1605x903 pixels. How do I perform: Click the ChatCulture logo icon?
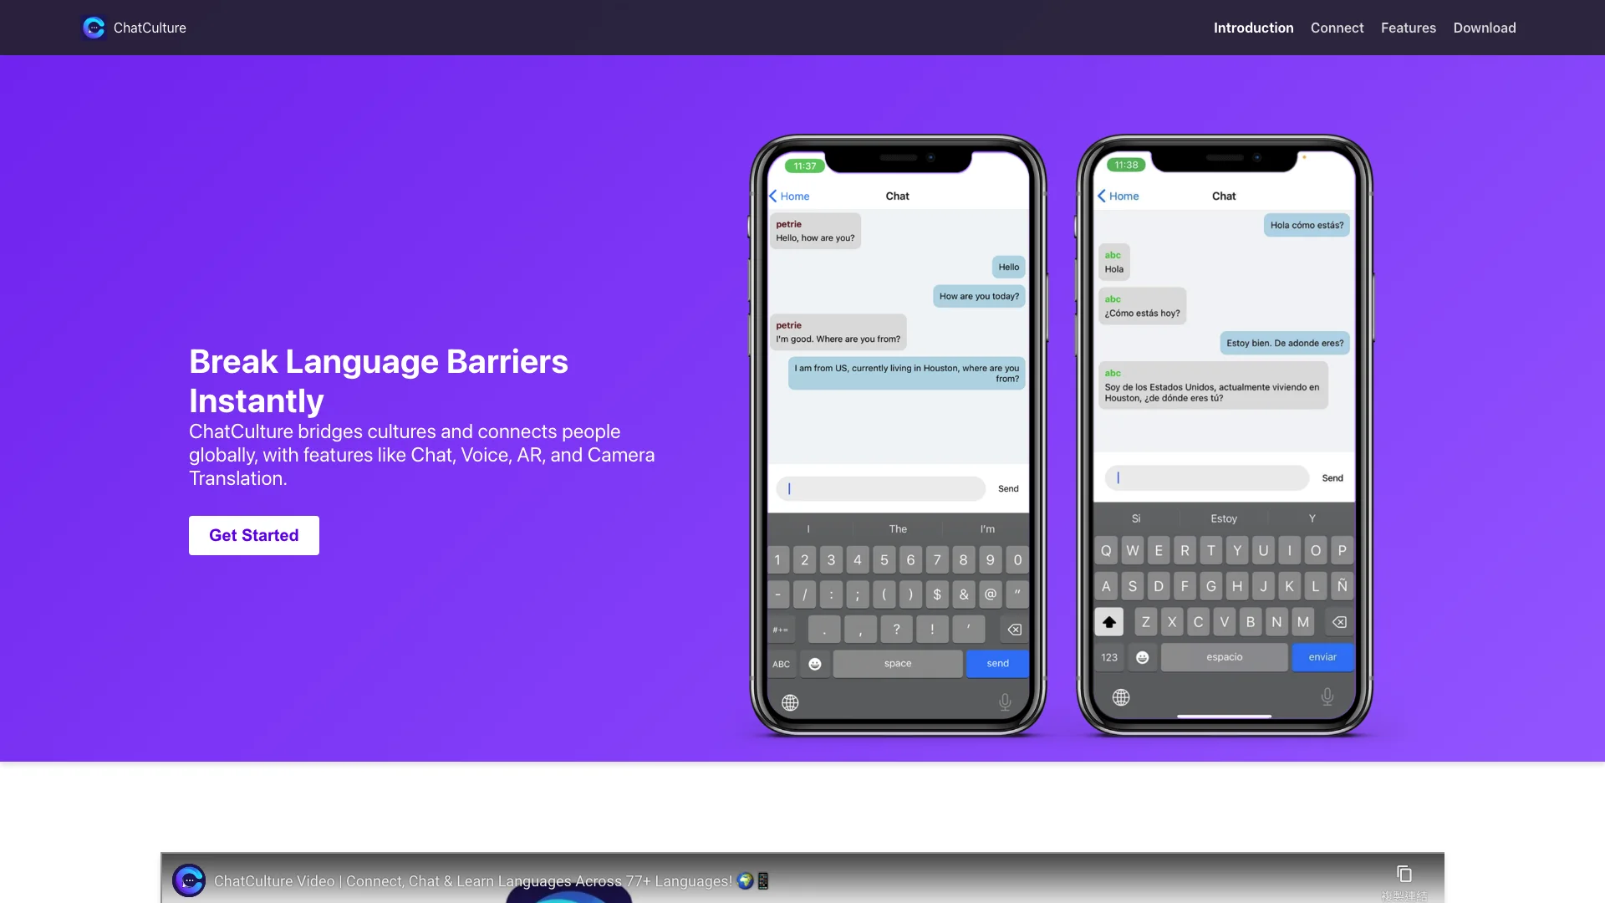94,27
